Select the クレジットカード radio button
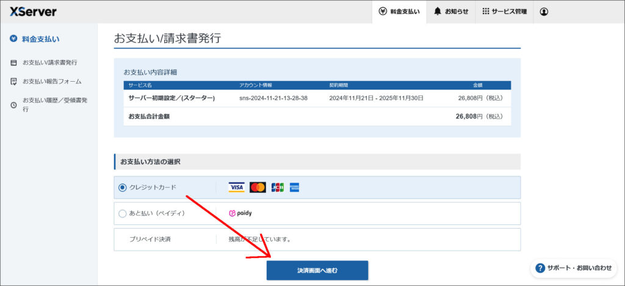Viewport: 625px width, 286px height. tap(123, 188)
